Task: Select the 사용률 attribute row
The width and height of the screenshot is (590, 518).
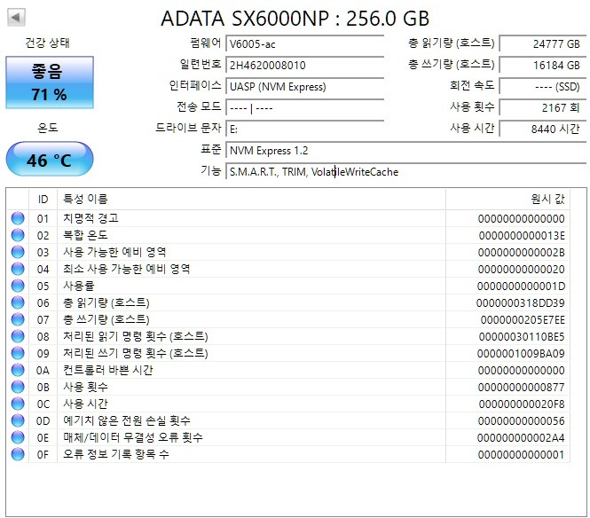Action: [288, 286]
